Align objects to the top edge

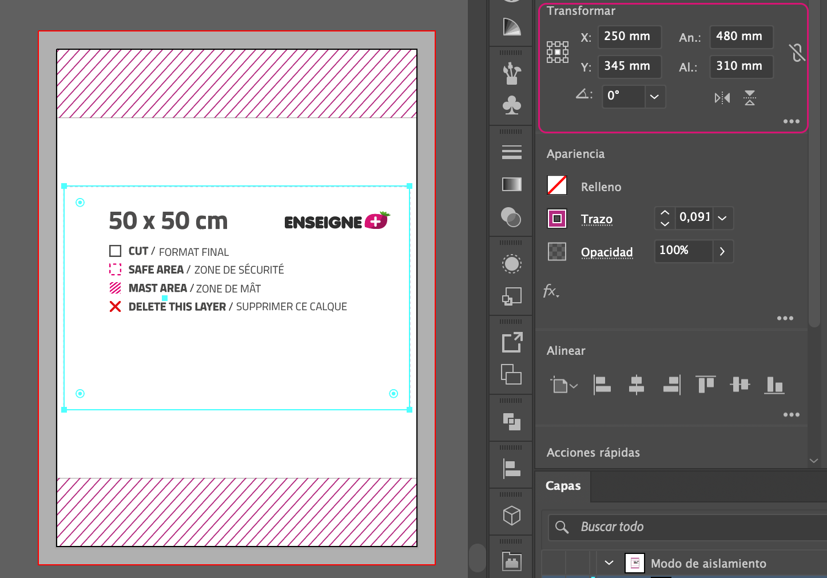point(705,385)
